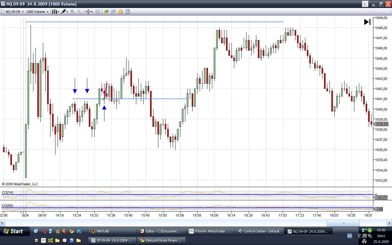Click the 1641,00 price axis label

click(x=381, y=99)
